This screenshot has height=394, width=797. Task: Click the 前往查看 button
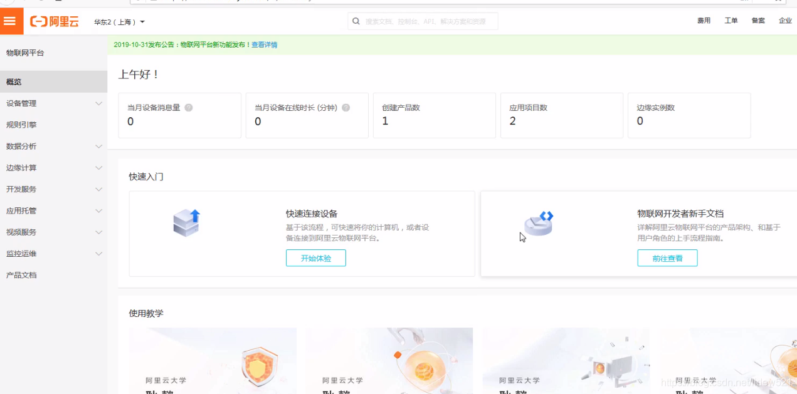click(667, 258)
